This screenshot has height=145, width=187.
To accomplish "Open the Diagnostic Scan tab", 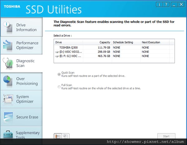I will 21,63.
